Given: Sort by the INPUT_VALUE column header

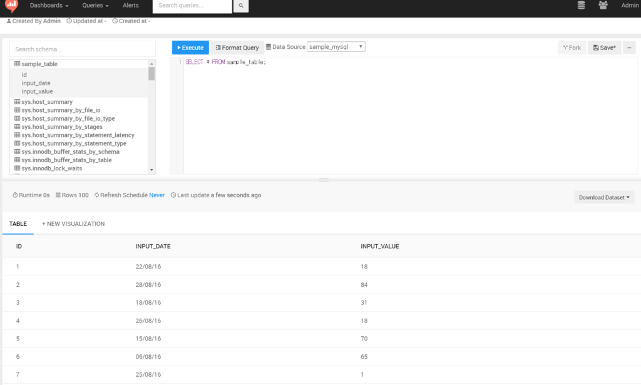Looking at the screenshot, I should pos(380,246).
